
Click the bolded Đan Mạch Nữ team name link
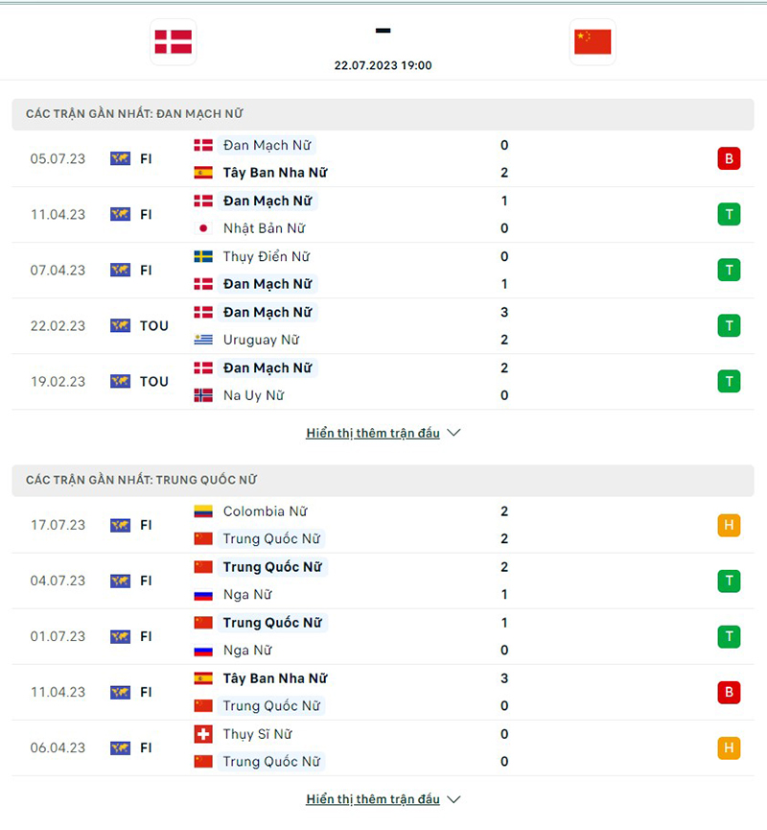(267, 201)
